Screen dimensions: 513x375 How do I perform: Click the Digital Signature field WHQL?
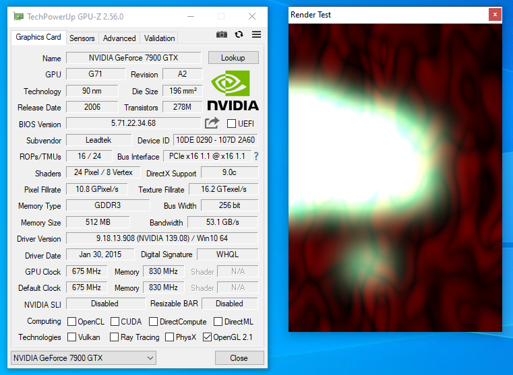click(x=227, y=254)
